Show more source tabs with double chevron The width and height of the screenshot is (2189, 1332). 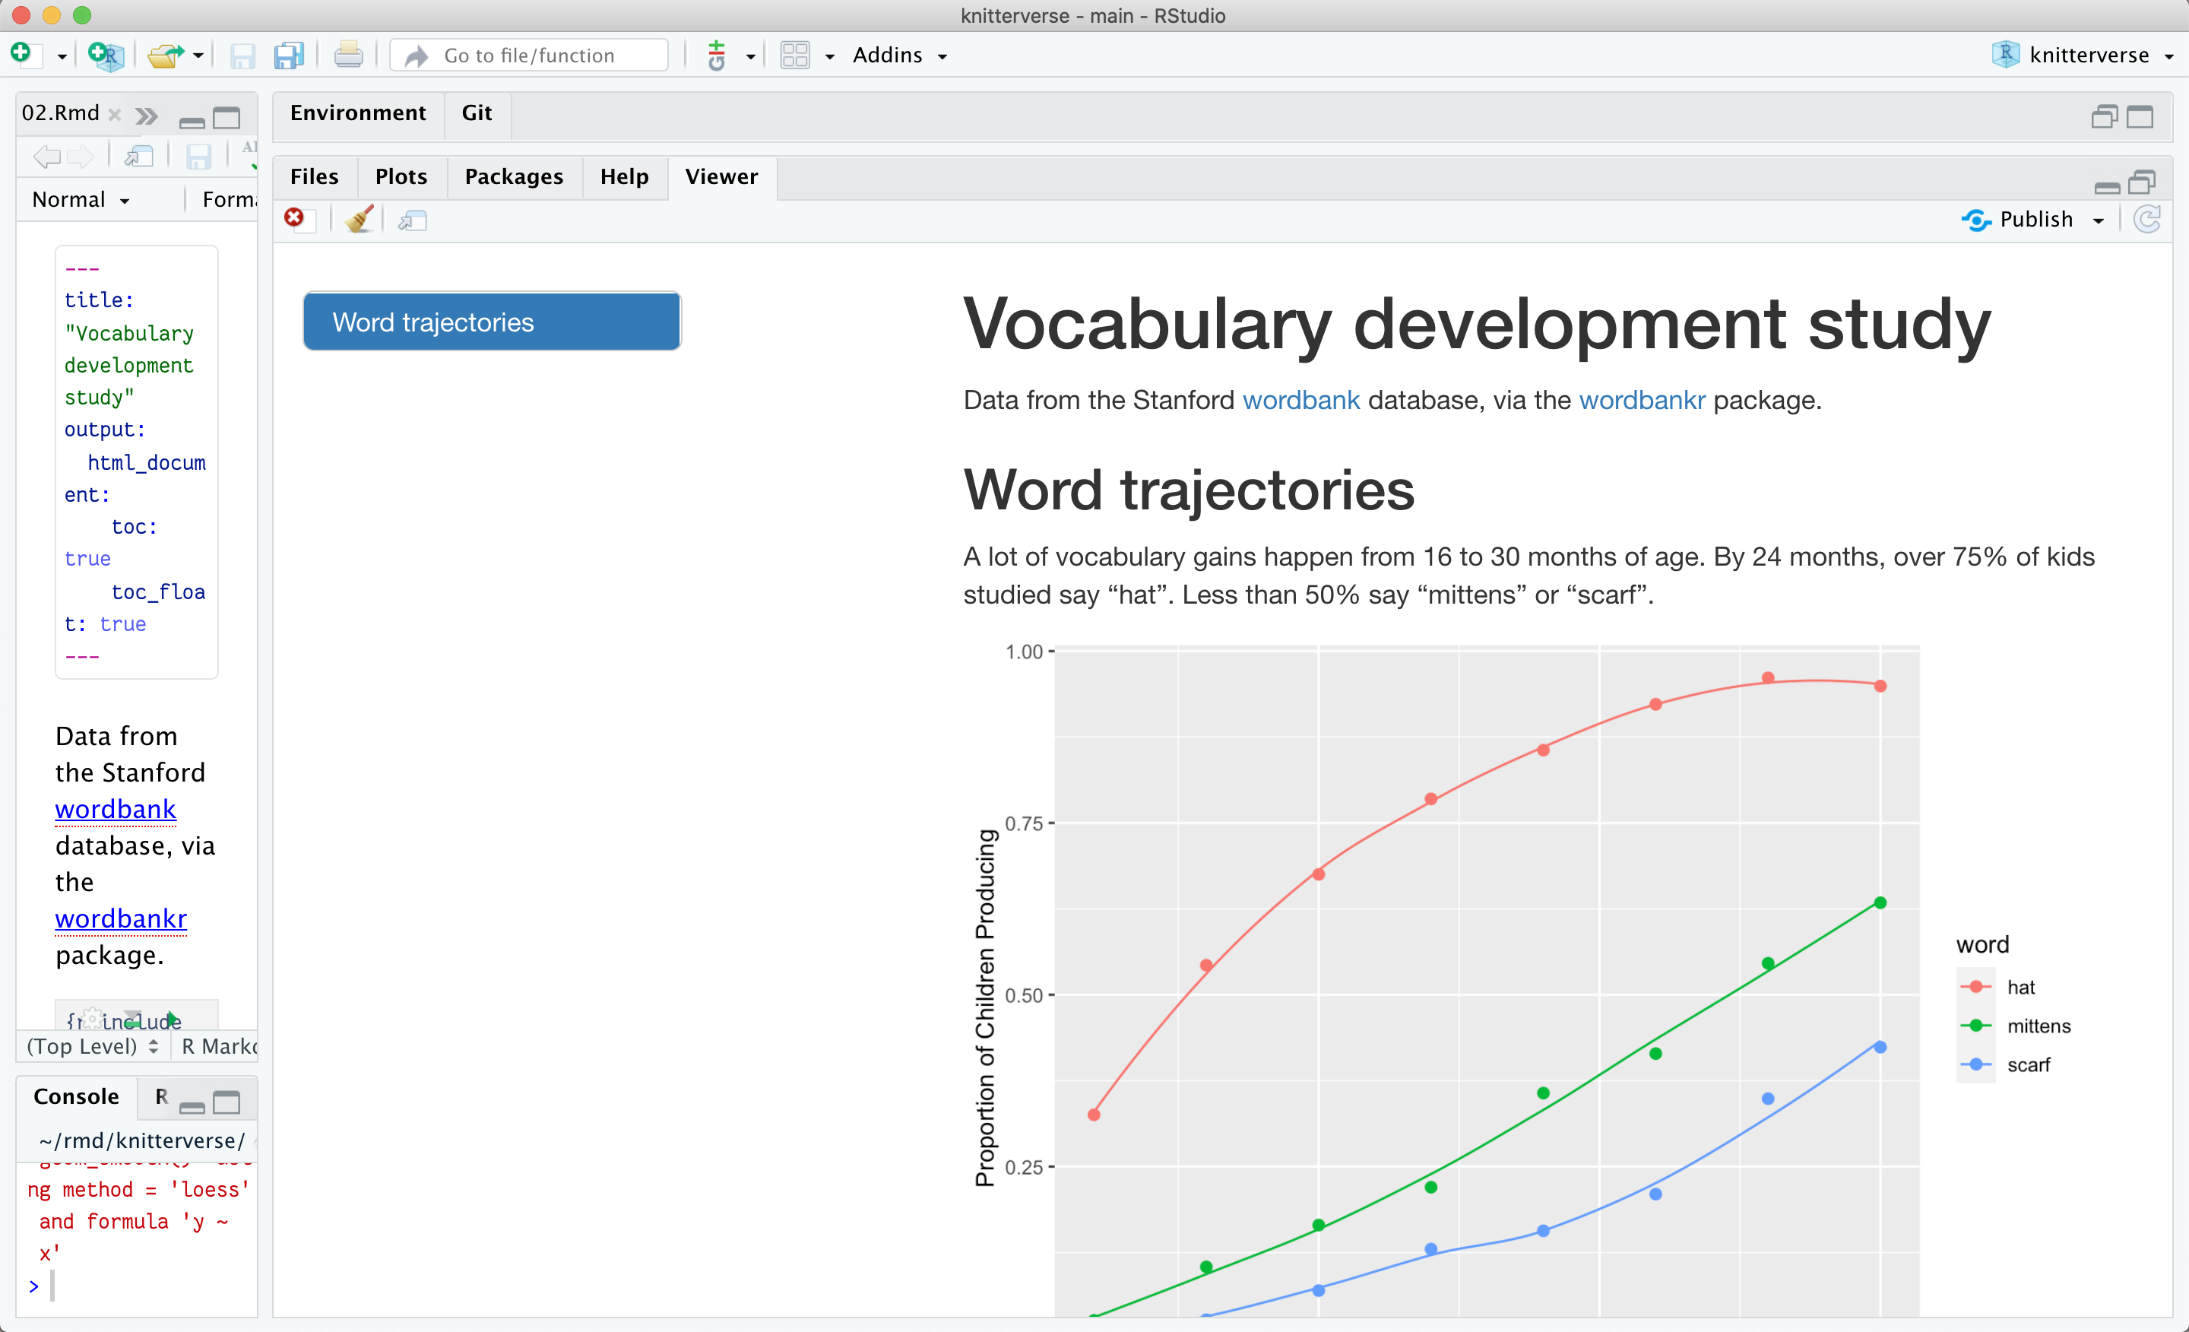pos(147,116)
